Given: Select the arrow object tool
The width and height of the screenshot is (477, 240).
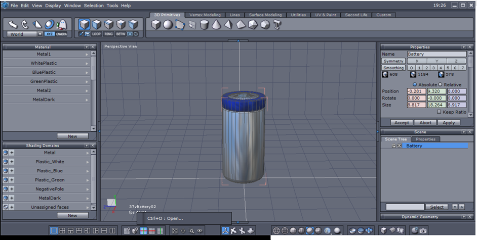Looking at the screenshot, I should click(x=14, y=24).
